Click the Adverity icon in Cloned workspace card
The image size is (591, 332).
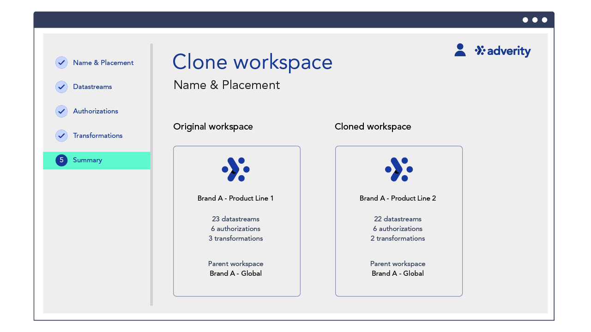(x=399, y=169)
